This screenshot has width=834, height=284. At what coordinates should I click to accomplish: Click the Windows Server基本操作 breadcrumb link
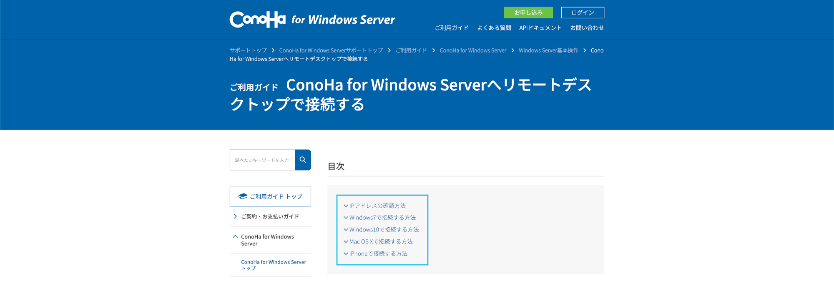click(x=548, y=50)
